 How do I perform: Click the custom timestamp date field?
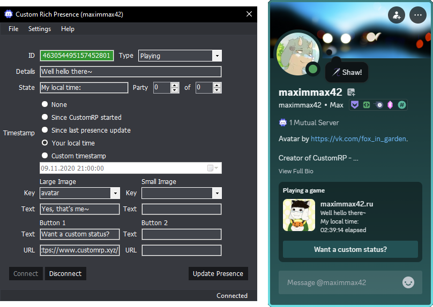[x=131, y=168]
